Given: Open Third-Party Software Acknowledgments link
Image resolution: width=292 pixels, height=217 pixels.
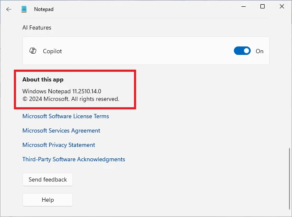Looking at the screenshot, I should (74, 159).
